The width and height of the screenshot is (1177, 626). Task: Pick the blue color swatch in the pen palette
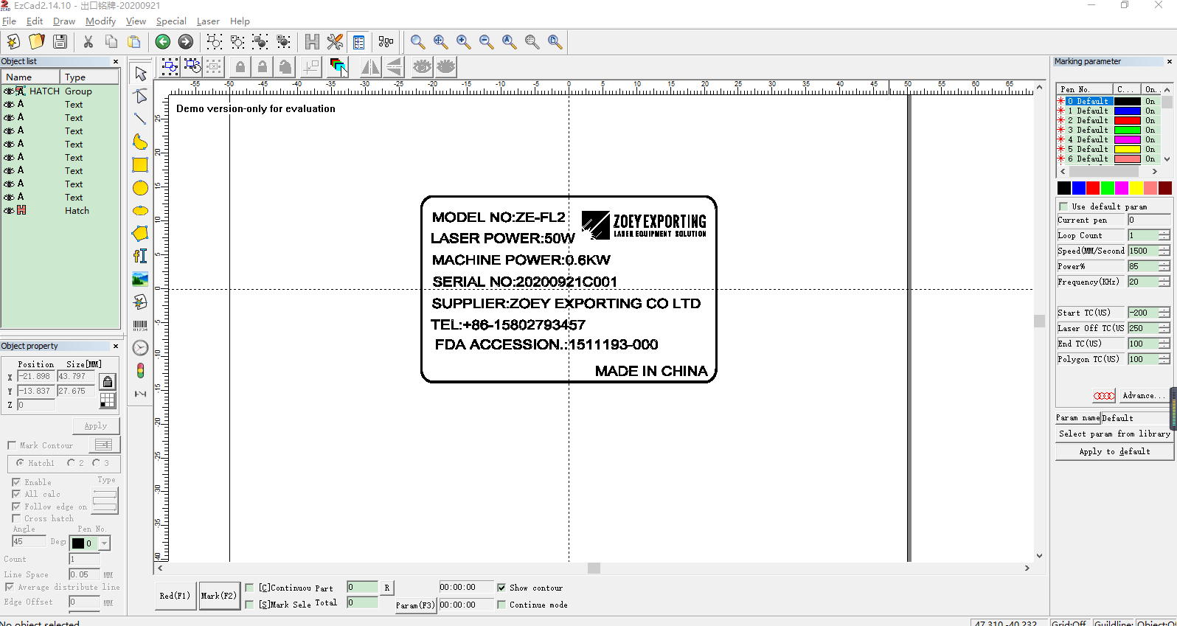(1079, 188)
